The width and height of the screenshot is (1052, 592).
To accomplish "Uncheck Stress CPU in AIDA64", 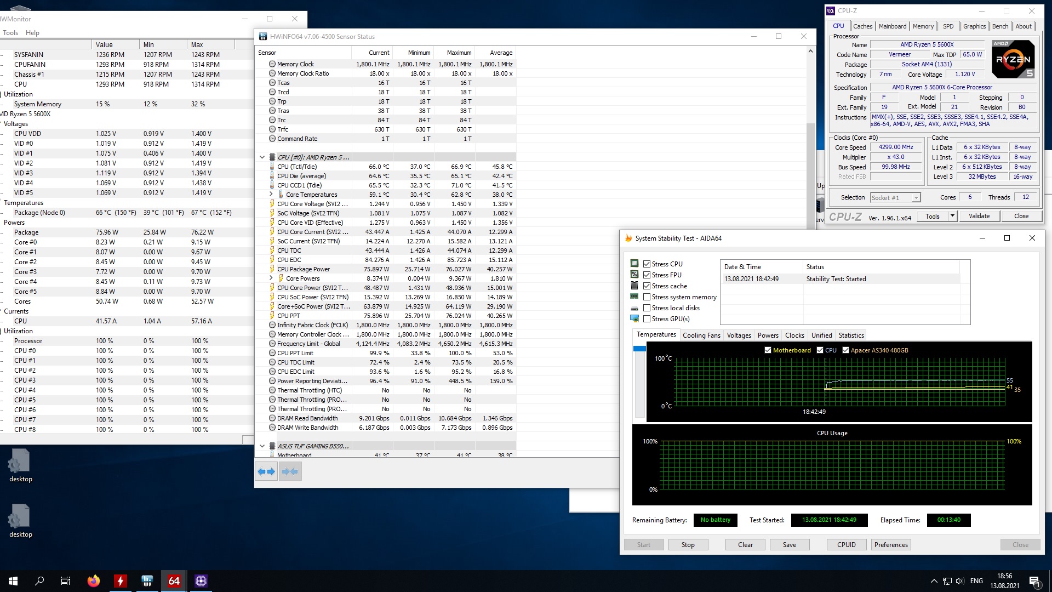I will click(x=647, y=264).
